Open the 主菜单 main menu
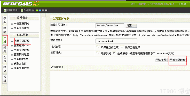This screenshot has height=96, width=190. point(182,4)
